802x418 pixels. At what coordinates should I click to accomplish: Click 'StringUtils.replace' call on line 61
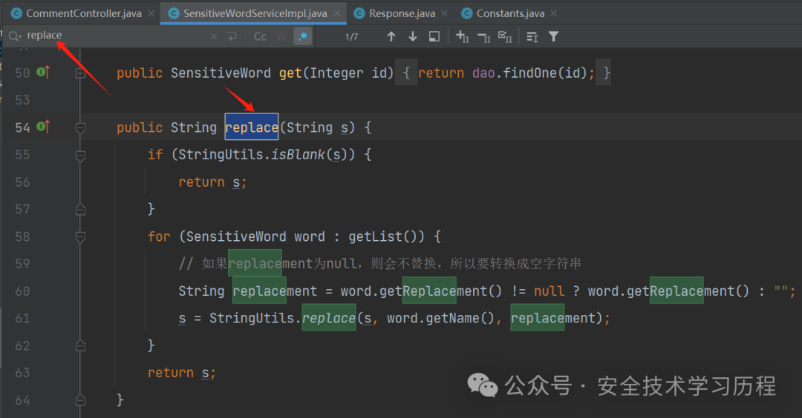282,319
